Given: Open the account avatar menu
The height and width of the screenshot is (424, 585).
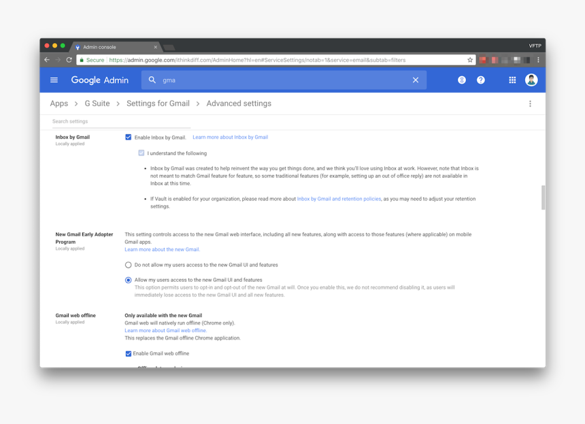Looking at the screenshot, I should pyautogui.click(x=531, y=80).
